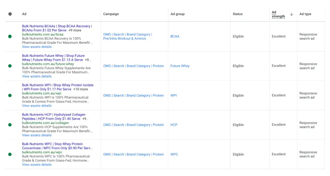330x176 pixels.
Task: Click +10 more in the WPI ad
Action: click(x=81, y=89)
